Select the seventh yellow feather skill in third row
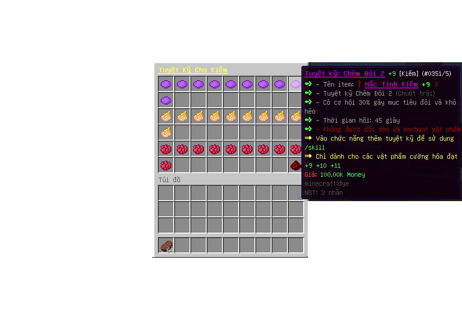The width and height of the screenshot is (462, 321). pyautogui.click(x=263, y=117)
